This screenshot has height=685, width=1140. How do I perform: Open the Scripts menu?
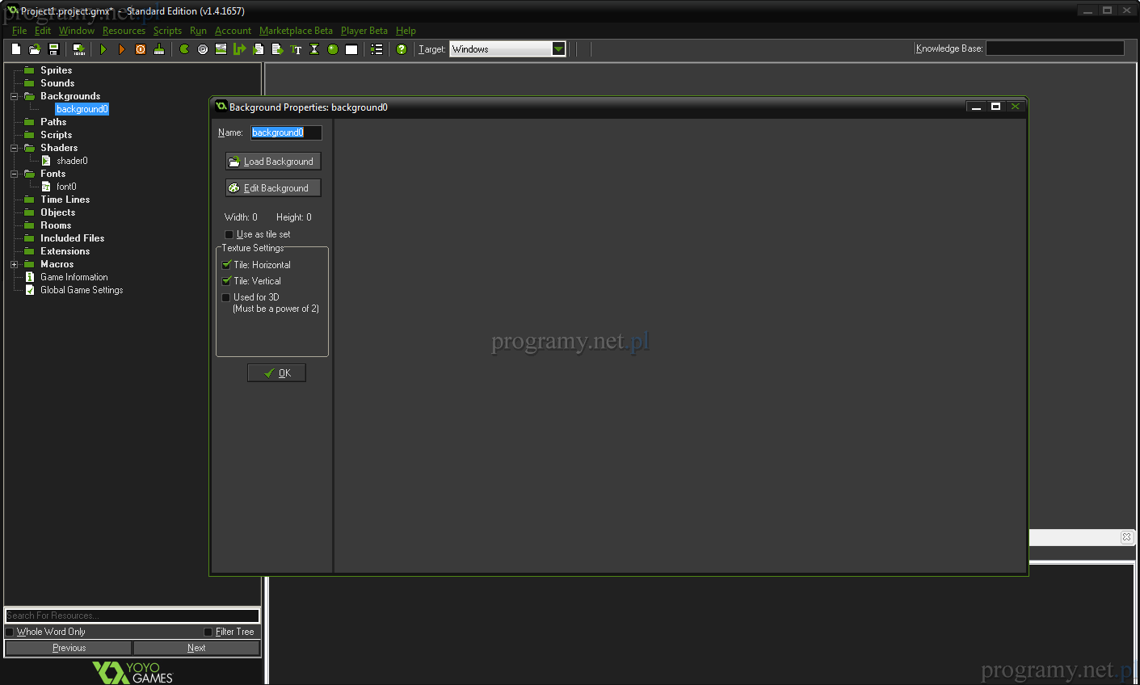tap(167, 31)
